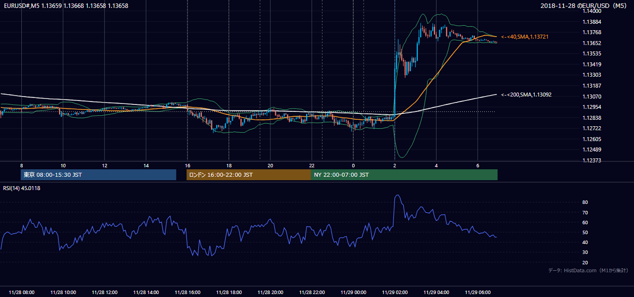Click RSI scale level 30

(585, 252)
